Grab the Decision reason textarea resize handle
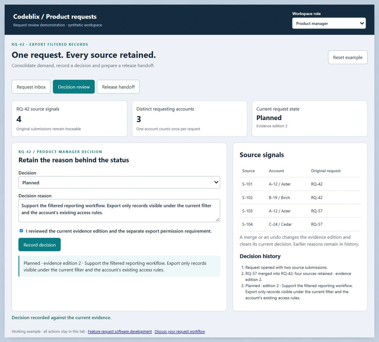This screenshot has height=342, width=379. 218,219
